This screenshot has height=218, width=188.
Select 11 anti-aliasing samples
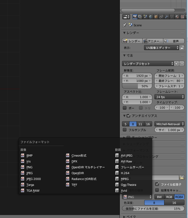tap(140, 124)
